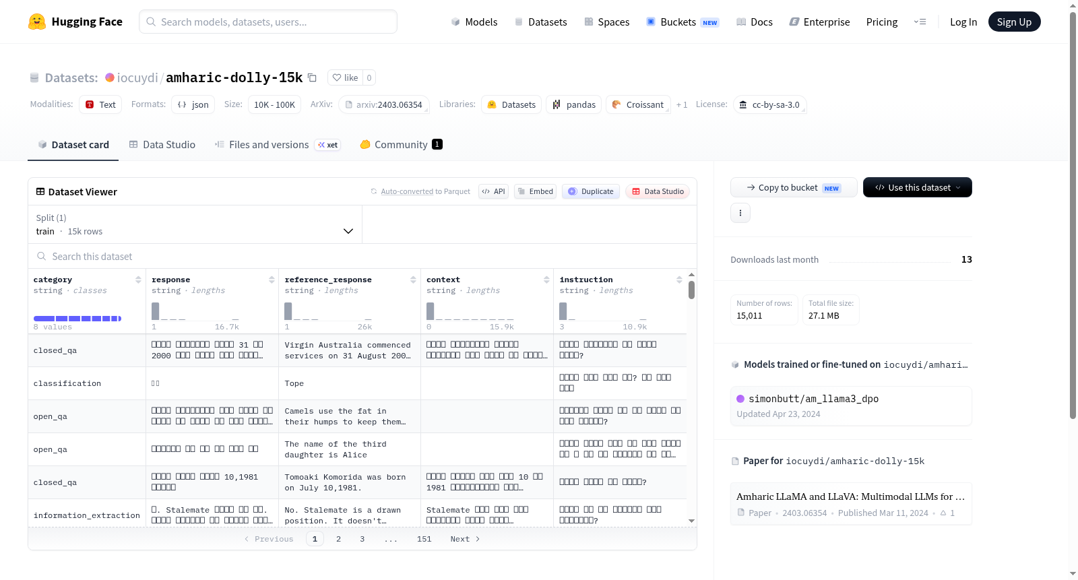The image size is (1078, 580).
Task: Open the Embed option
Action: coord(536,191)
